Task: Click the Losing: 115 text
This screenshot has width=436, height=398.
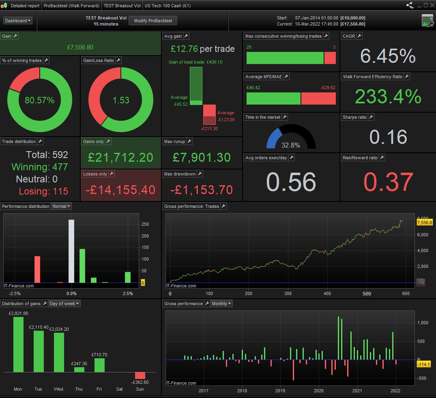Action: pyautogui.click(x=43, y=191)
